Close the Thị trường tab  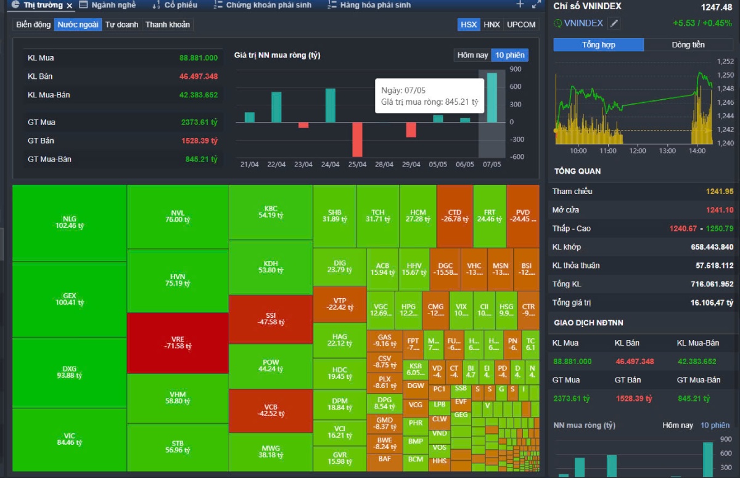pos(69,6)
